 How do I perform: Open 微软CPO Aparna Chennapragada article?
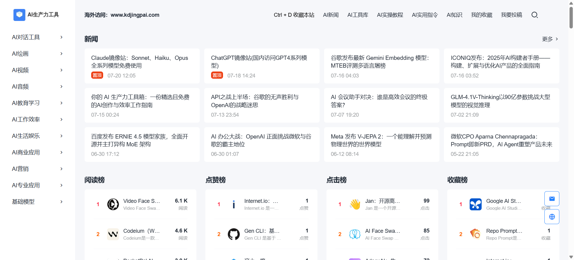(x=502, y=145)
